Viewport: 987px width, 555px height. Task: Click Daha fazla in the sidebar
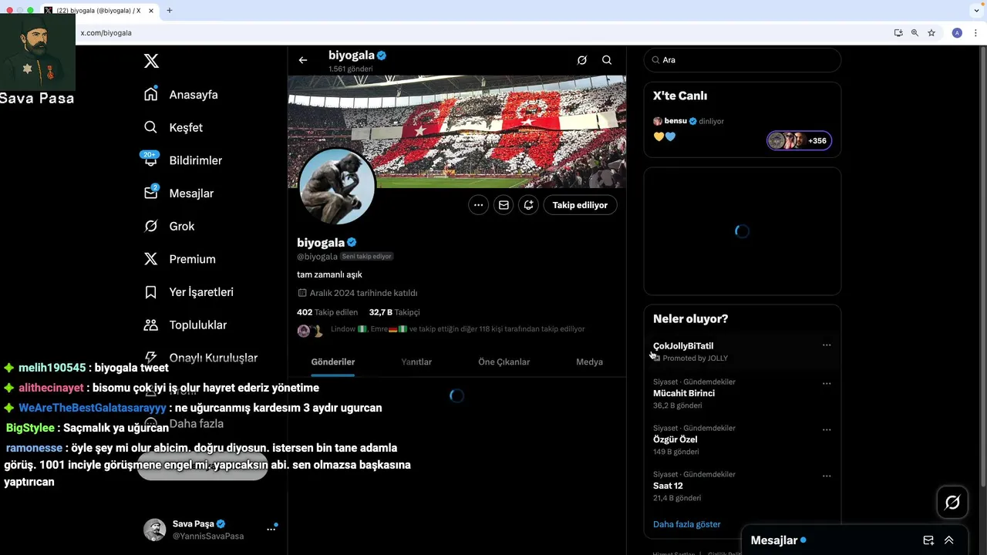(185, 423)
